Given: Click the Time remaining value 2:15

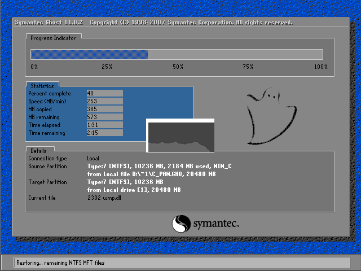Looking at the screenshot, I should [105, 133].
